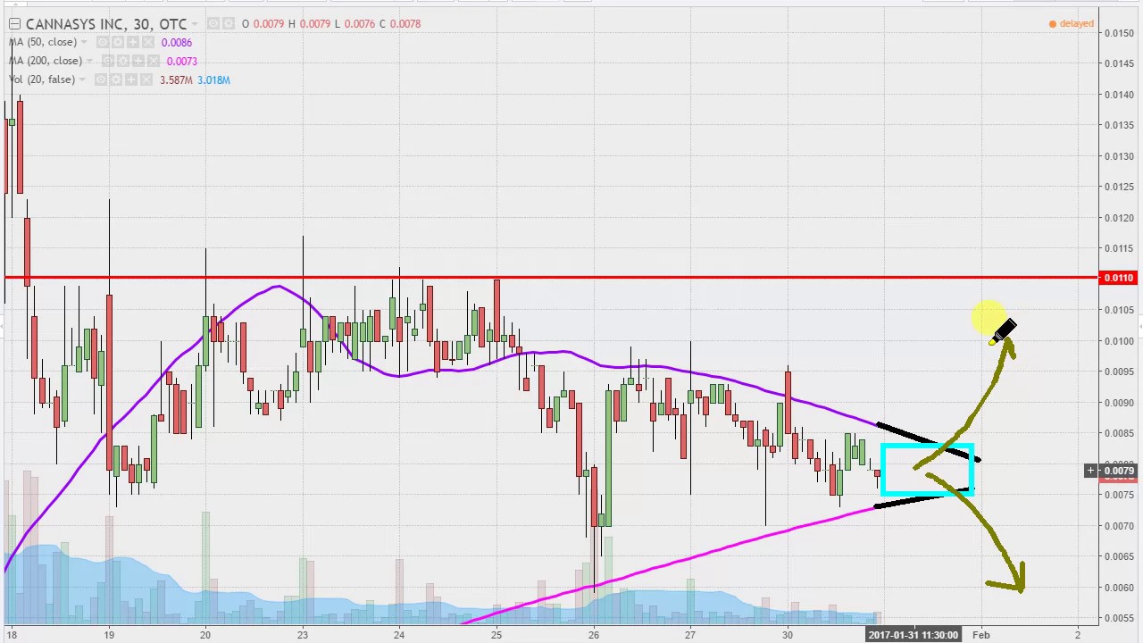1143x643 pixels.
Task: Click the Vol (20, false) legend label
Action: [x=42, y=79]
